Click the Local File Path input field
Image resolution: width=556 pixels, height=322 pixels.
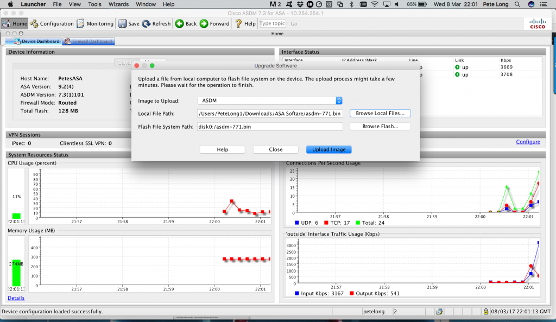click(x=271, y=113)
